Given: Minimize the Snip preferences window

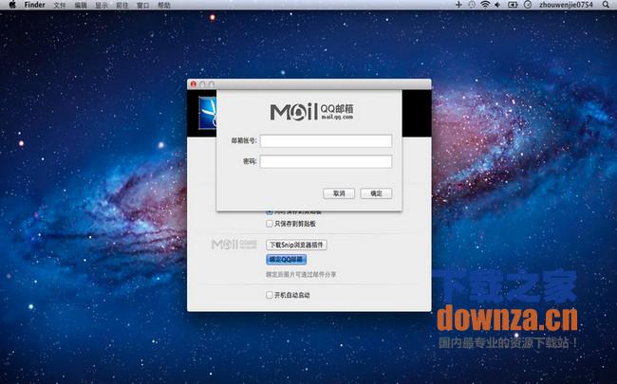Looking at the screenshot, I should tap(202, 84).
